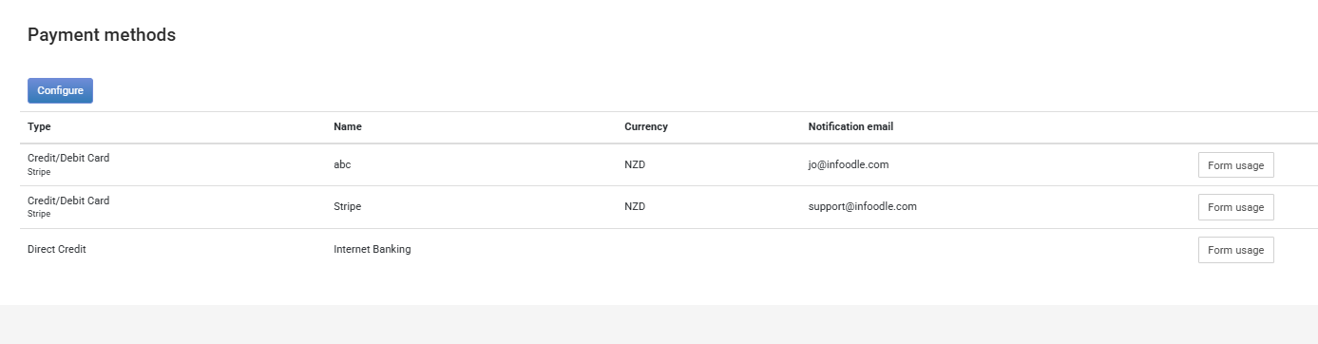Click the blue Configure button
Screen dimensions: 1318x344
(x=60, y=90)
